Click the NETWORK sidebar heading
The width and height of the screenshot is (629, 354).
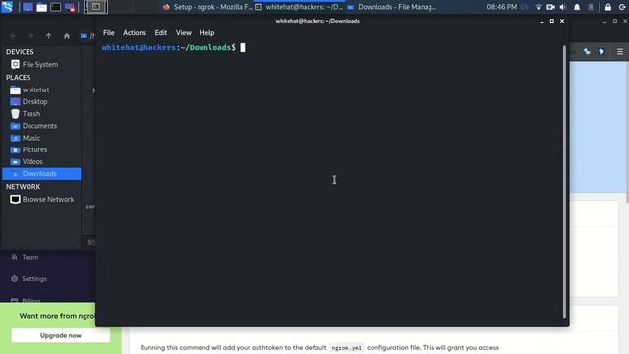[x=23, y=187]
